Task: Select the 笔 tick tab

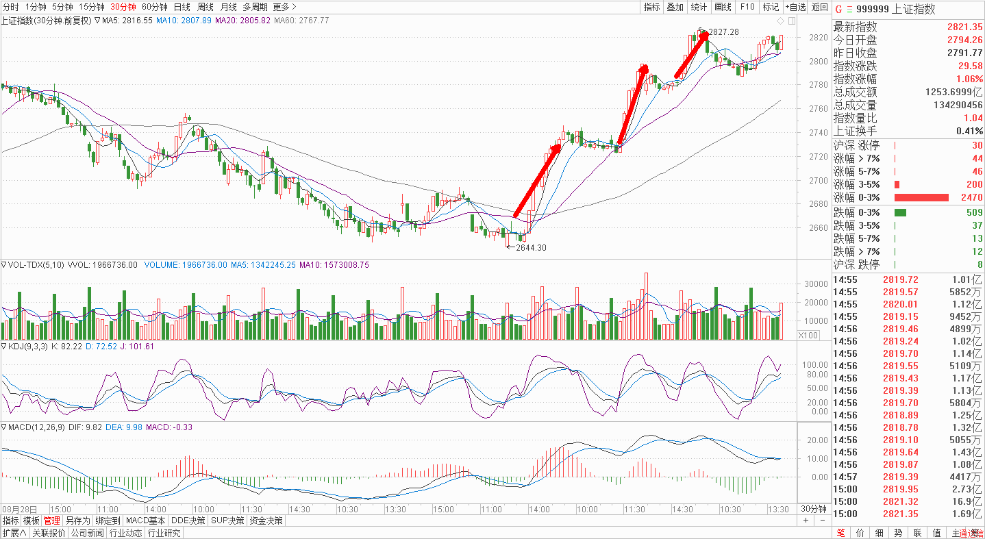Action: (840, 533)
